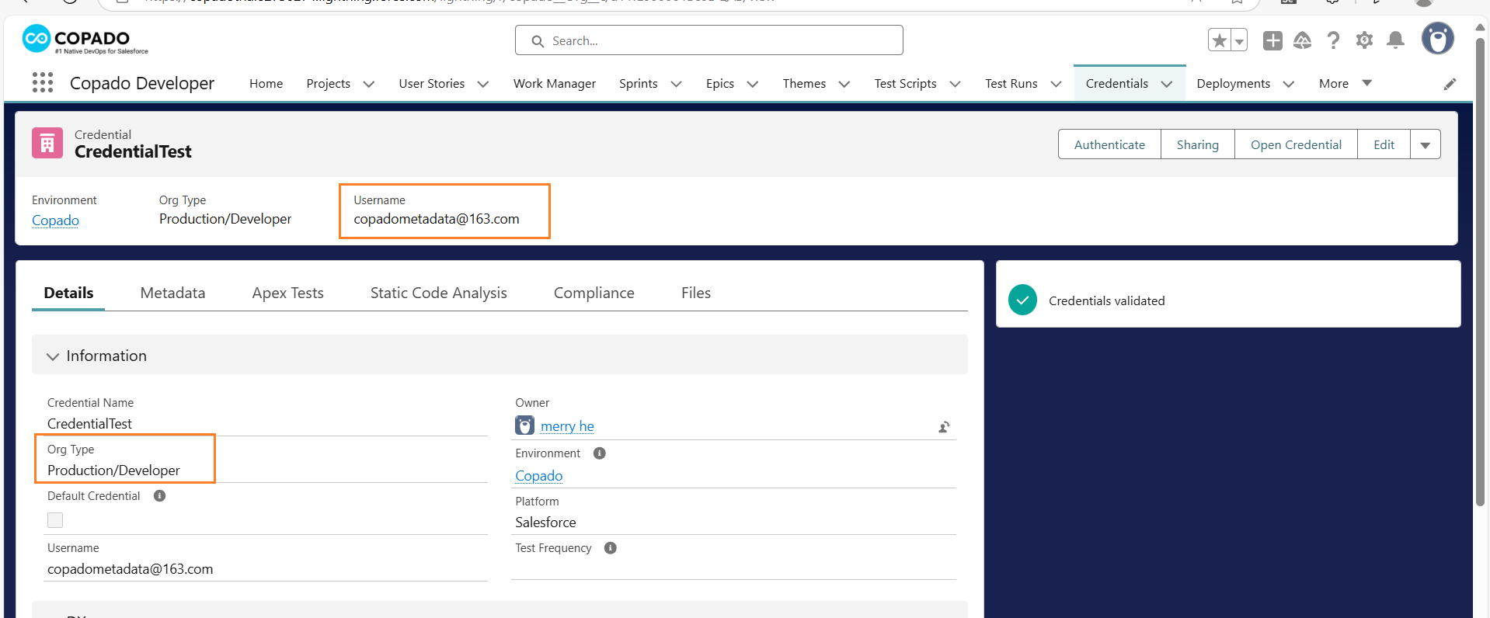Screen dimensions: 1490x618
Task: Open the Notifications bell
Action: (1395, 40)
